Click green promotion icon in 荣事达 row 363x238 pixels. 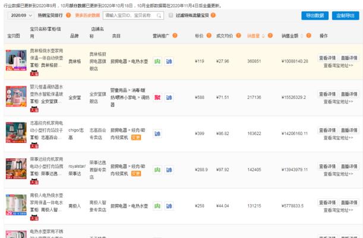coord(157,170)
